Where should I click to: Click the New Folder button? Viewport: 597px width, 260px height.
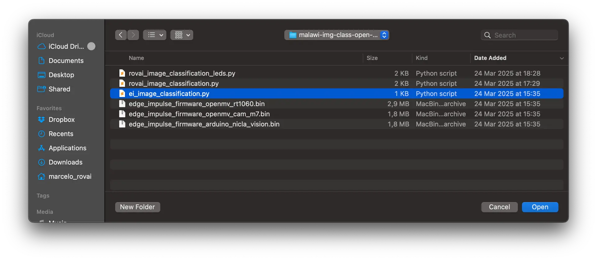click(137, 207)
